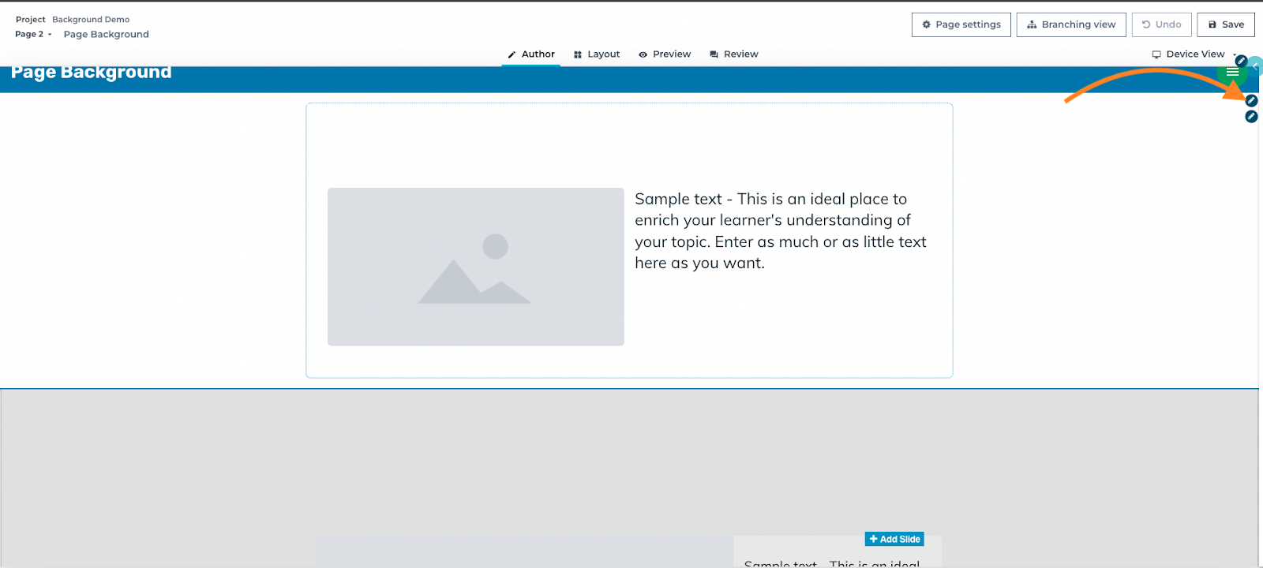The height and width of the screenshot is (568, 1263).
Task: Select the Author tab
Action: tap(531, 54)
